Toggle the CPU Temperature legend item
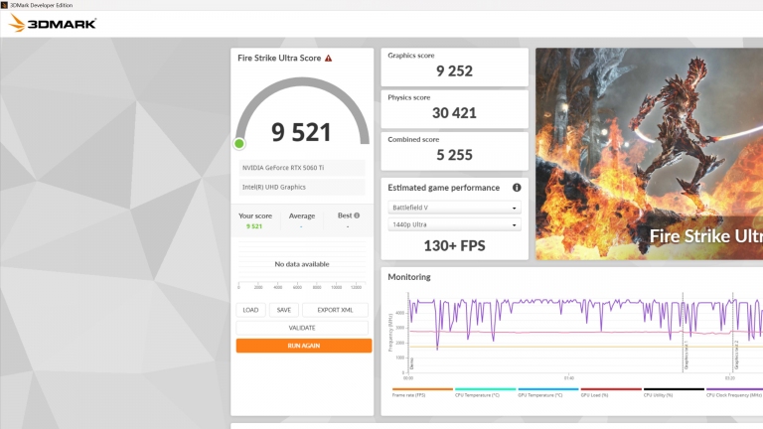Viewport: 763px width, 429px height. tap(485, 392)
